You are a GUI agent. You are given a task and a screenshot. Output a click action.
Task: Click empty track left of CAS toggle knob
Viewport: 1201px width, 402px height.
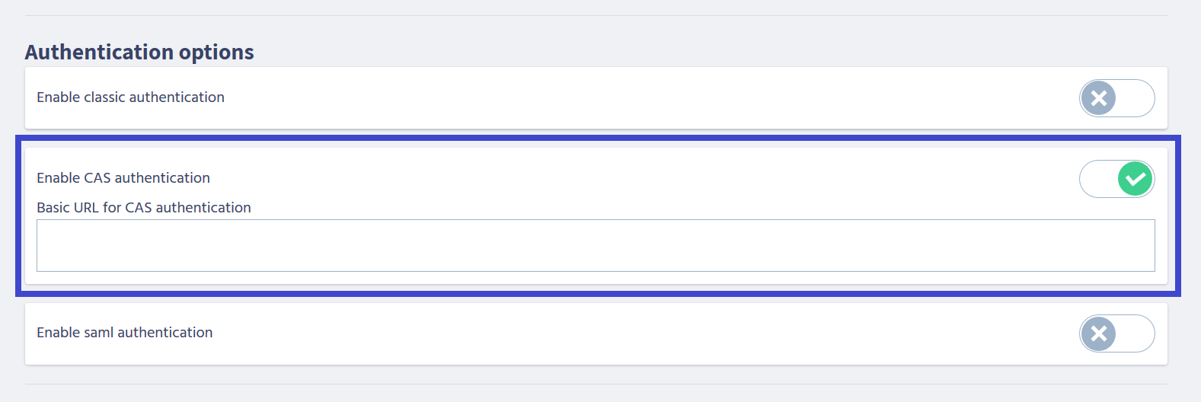tap(1098, 179)
